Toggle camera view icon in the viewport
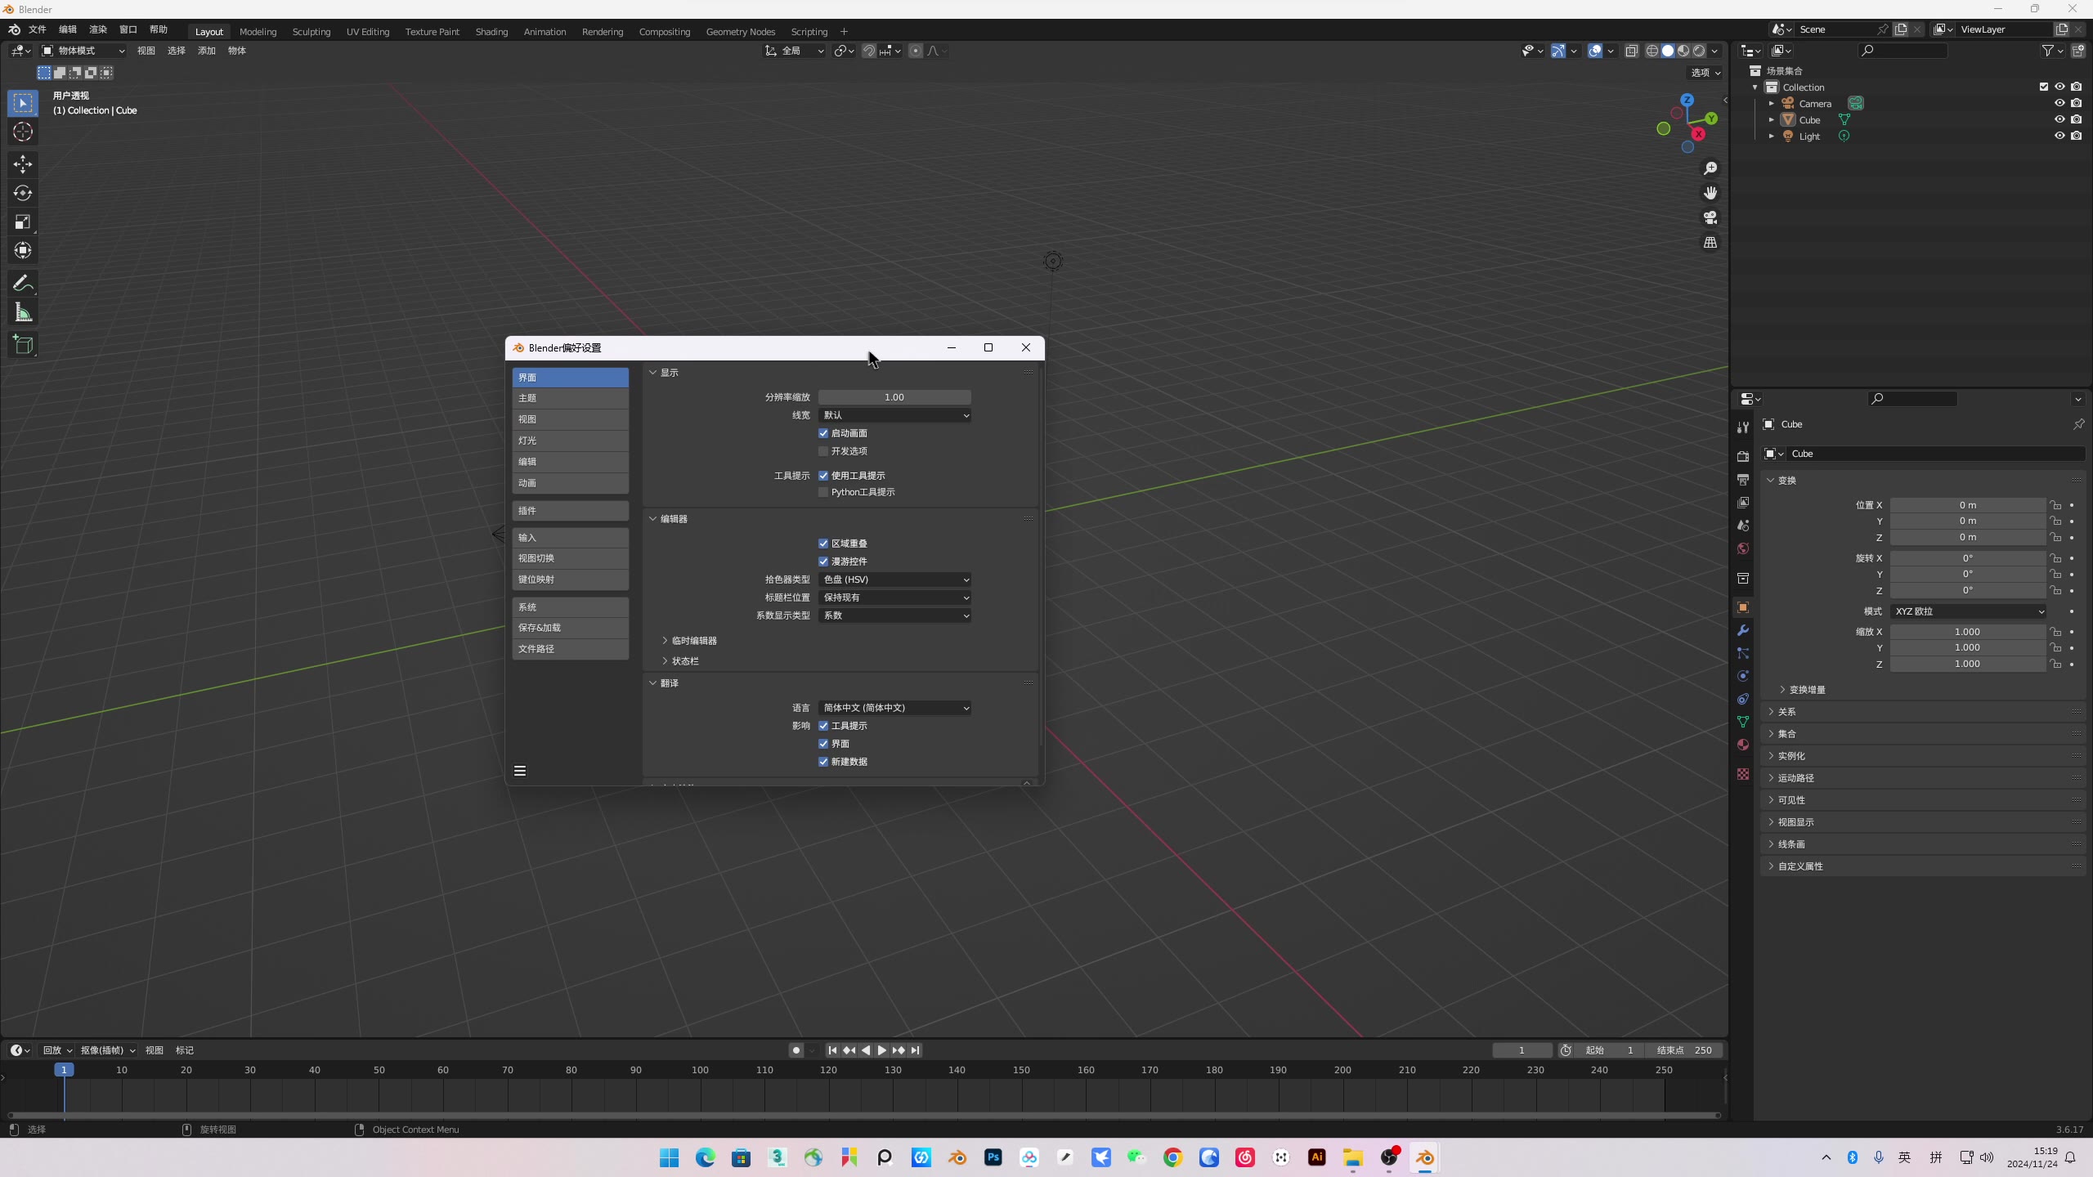Image resolution: width=2093 pixels, height=1177 pixels. (x=1710, y=217)
